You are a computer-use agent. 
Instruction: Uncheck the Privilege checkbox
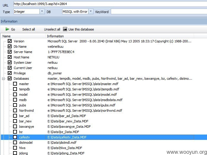tap(10, 73)
